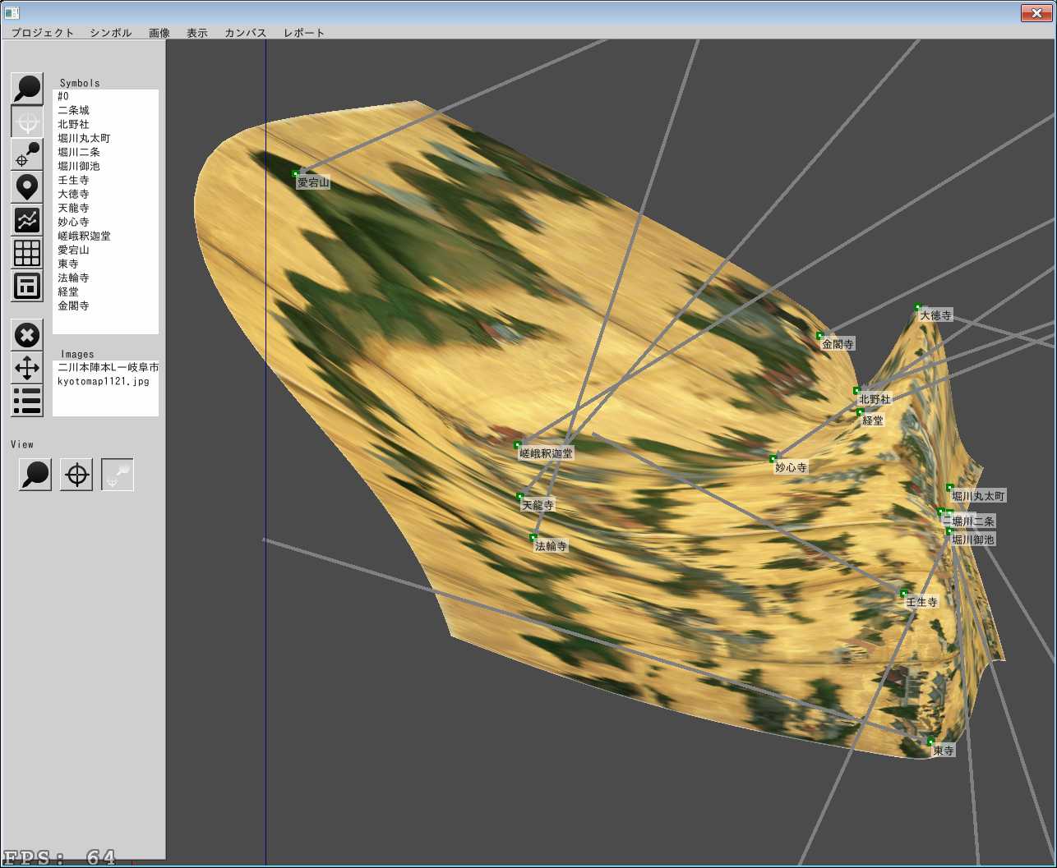Open the panel layout tool icon
The width and height of the screenshot is (1057, 868).
[27, 286]
